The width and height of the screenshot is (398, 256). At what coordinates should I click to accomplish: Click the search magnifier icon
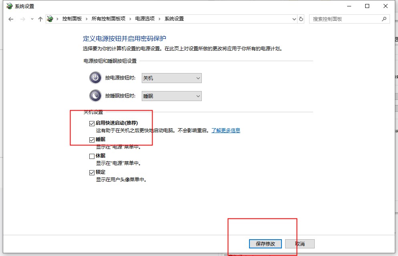tap(384, 19)
